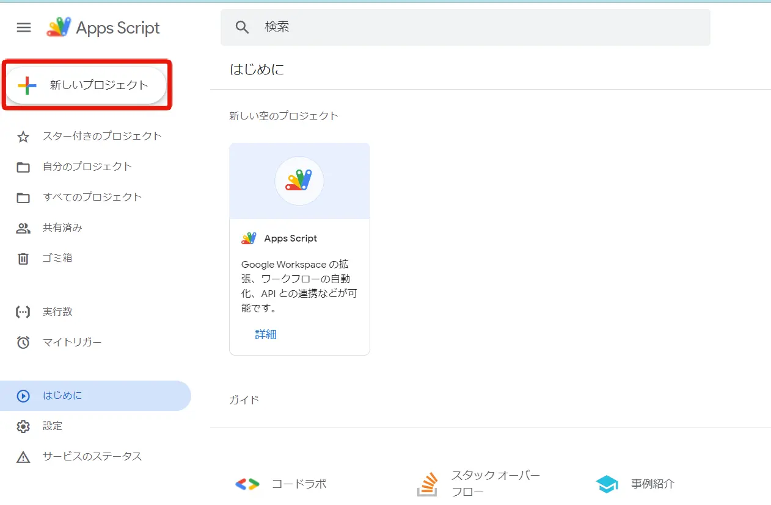Viewport: 771px width, 505px height.
Task: Click the magnifier search icon
Action: click(243, 27)
